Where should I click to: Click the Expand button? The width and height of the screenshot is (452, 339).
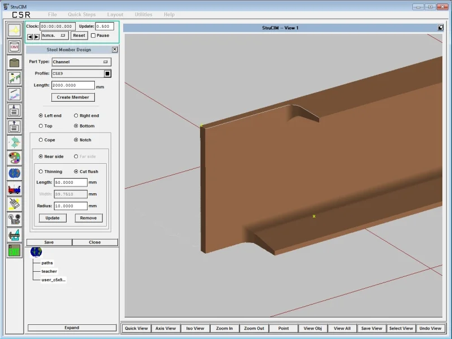tap(72, 328)
